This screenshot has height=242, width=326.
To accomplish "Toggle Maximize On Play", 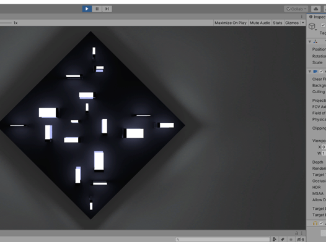I will (x=231, y=23).
